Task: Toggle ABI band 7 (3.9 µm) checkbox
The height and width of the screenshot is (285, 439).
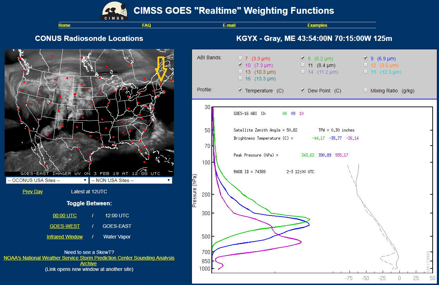Action: click(x=240, y=58)
